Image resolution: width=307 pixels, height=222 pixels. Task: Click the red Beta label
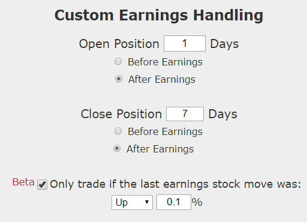click(x=23, y=182)
